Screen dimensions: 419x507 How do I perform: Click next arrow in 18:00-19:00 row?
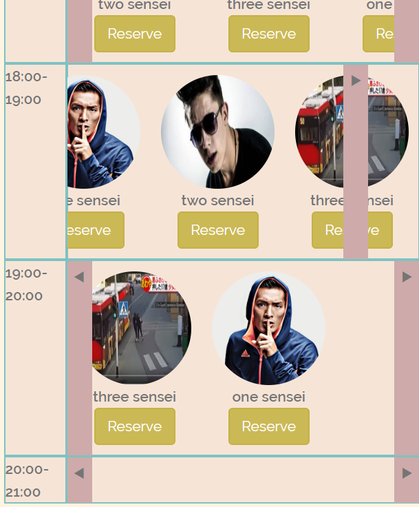(356, 81)
